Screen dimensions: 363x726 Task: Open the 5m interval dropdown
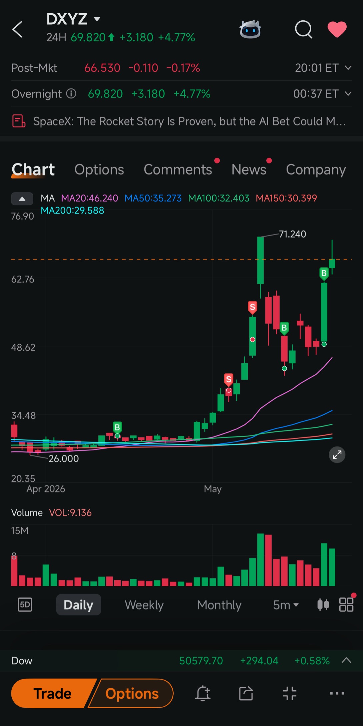coord(286,605)
